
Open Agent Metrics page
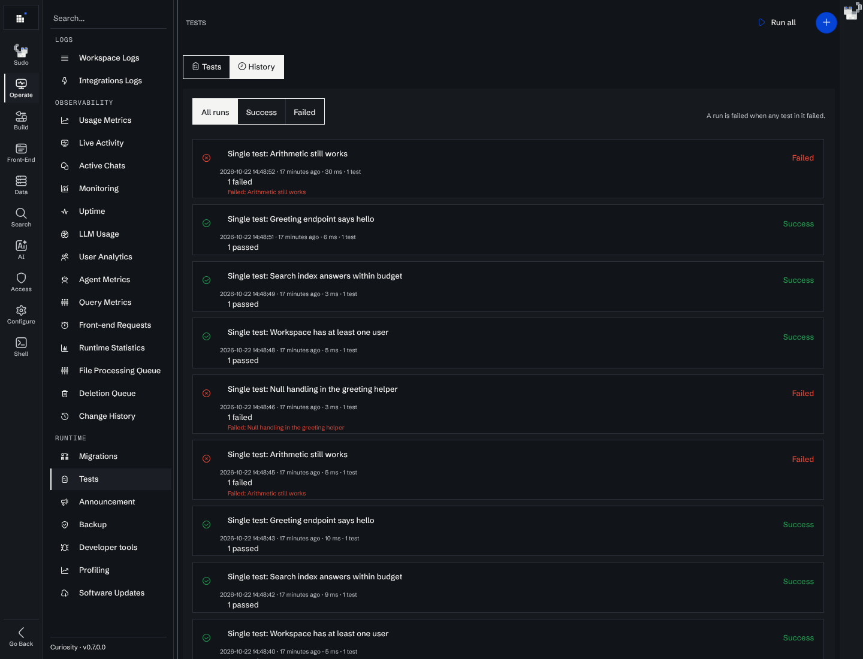(111, 280)
